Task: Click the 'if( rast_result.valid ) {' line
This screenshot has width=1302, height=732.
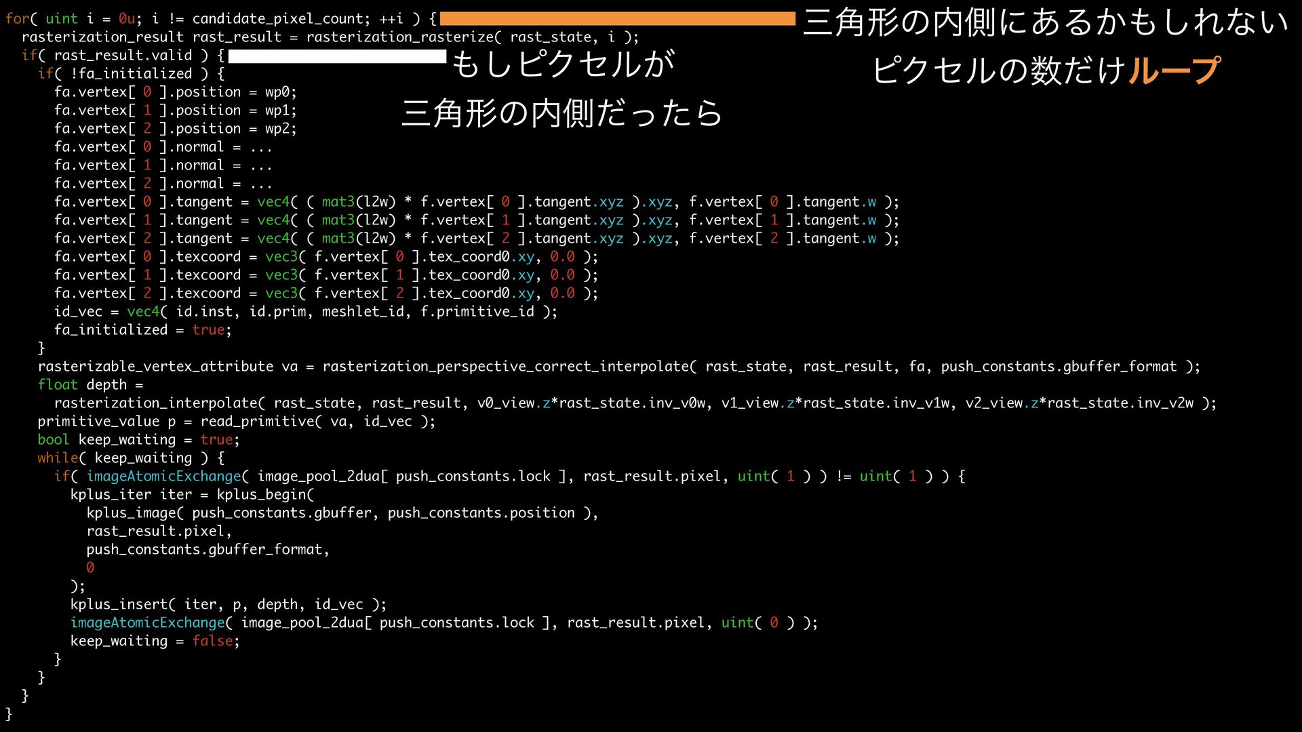Action: point(123,56)
